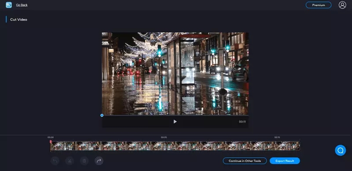Click timeline at the 00:05 mark

pyautogui.click(x=164, y=146)
